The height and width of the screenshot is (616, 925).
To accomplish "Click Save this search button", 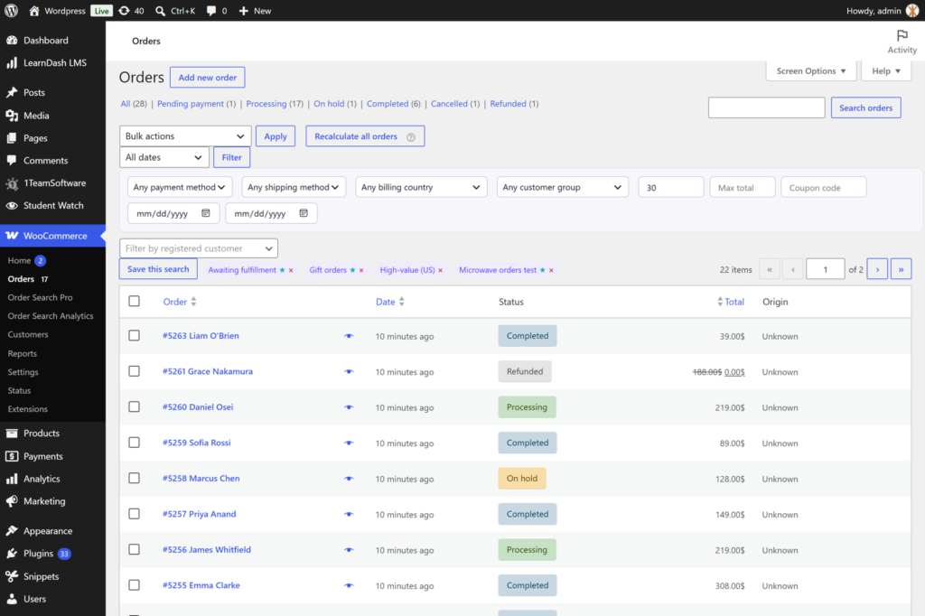I will (158, 269).
